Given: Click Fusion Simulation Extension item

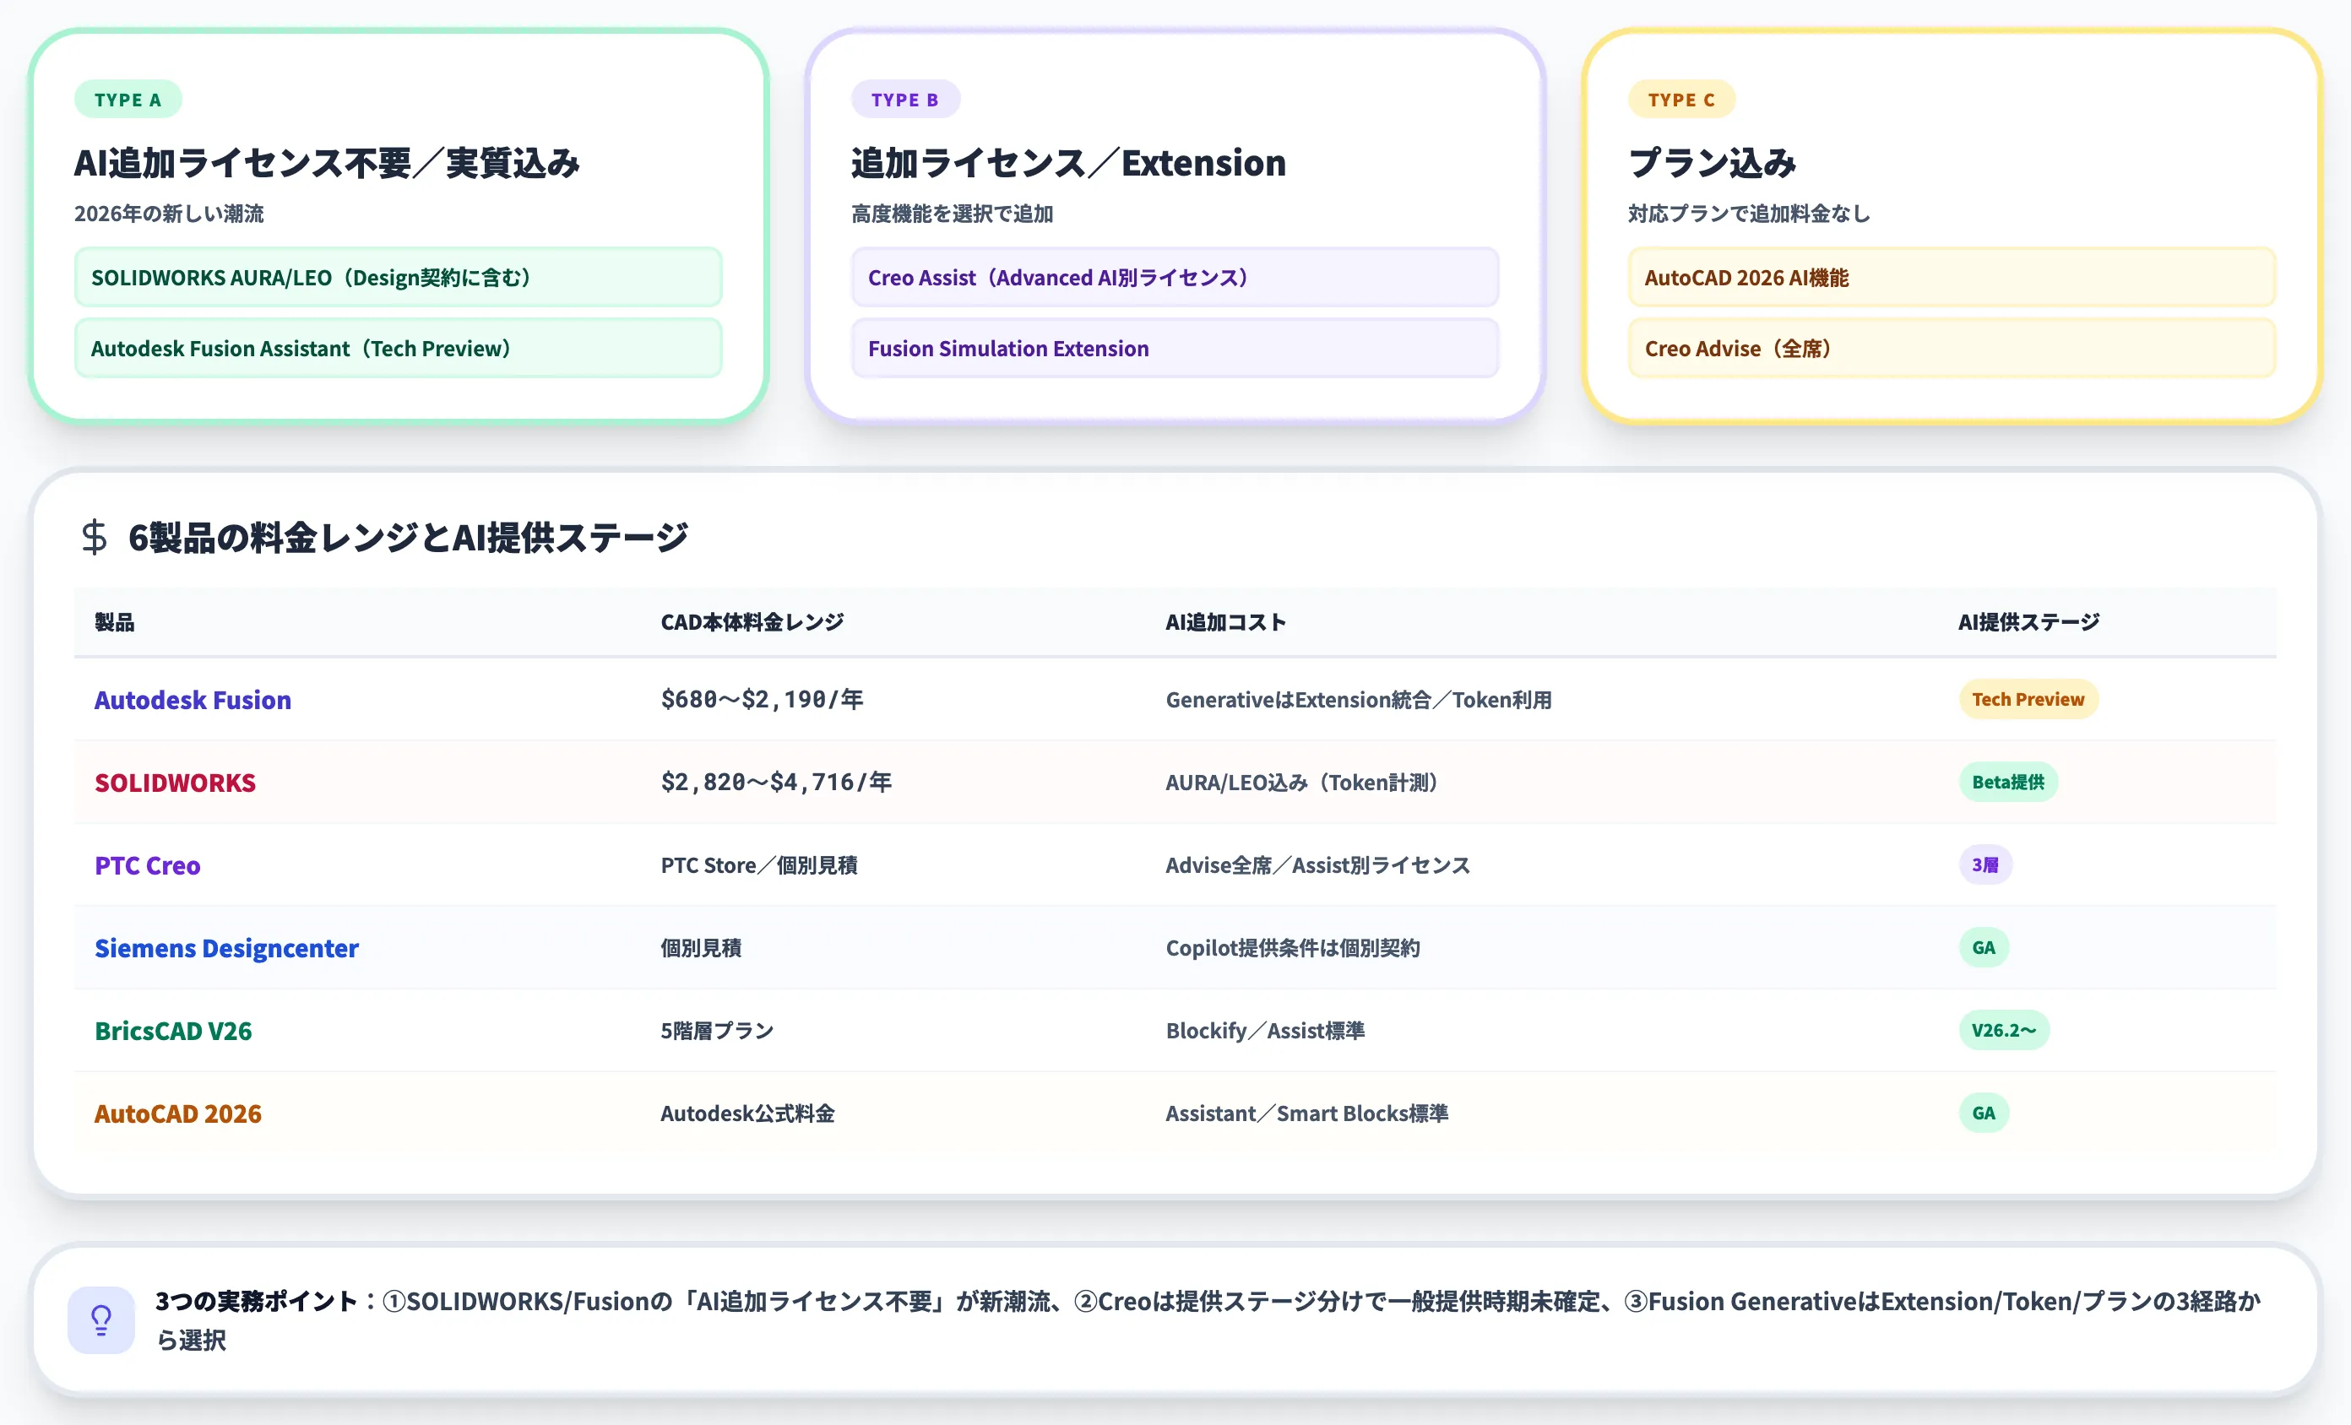Looking at the screenshot, I should tap(1175, 348).
